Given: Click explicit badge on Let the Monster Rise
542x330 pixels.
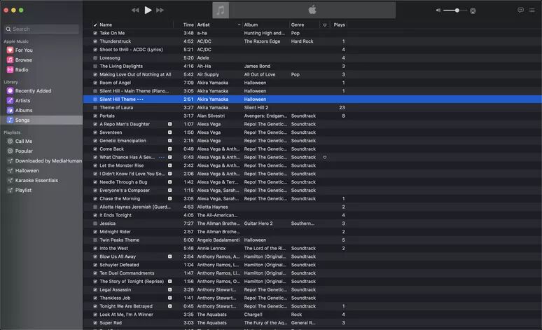Looking at the screenshot, I should [169, 165].
